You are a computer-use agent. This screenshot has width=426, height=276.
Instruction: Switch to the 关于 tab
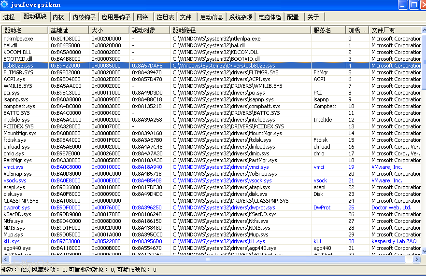coord(313,17)
